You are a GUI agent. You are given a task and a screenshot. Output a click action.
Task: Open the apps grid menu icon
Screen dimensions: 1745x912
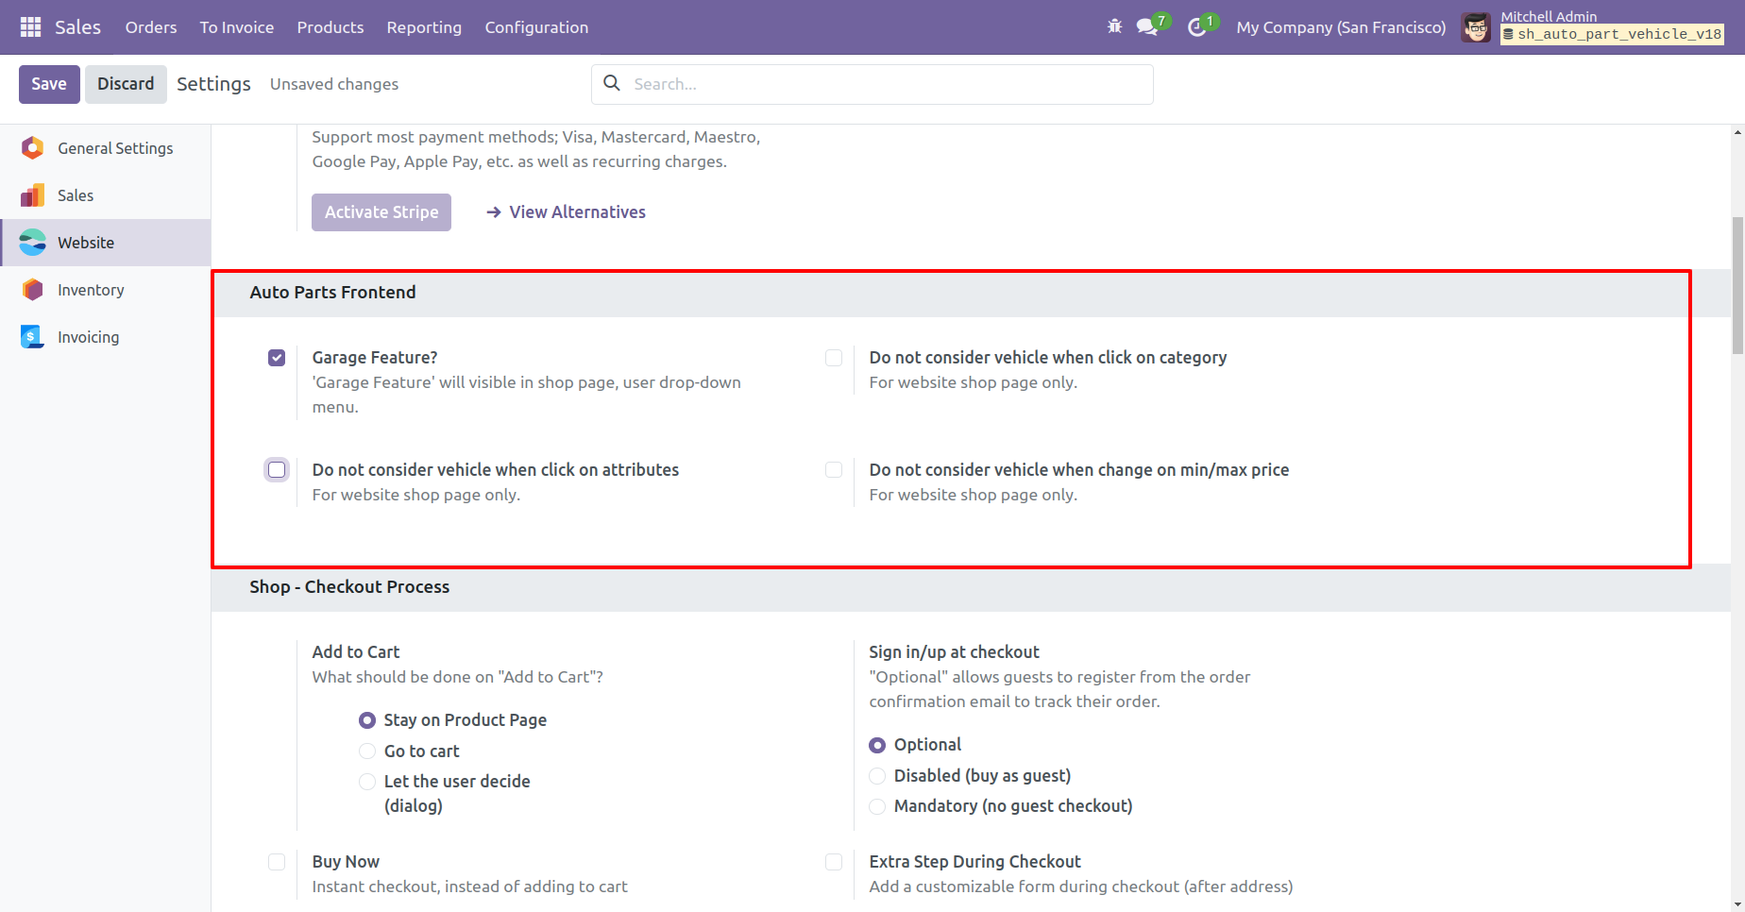coord(30,27)
